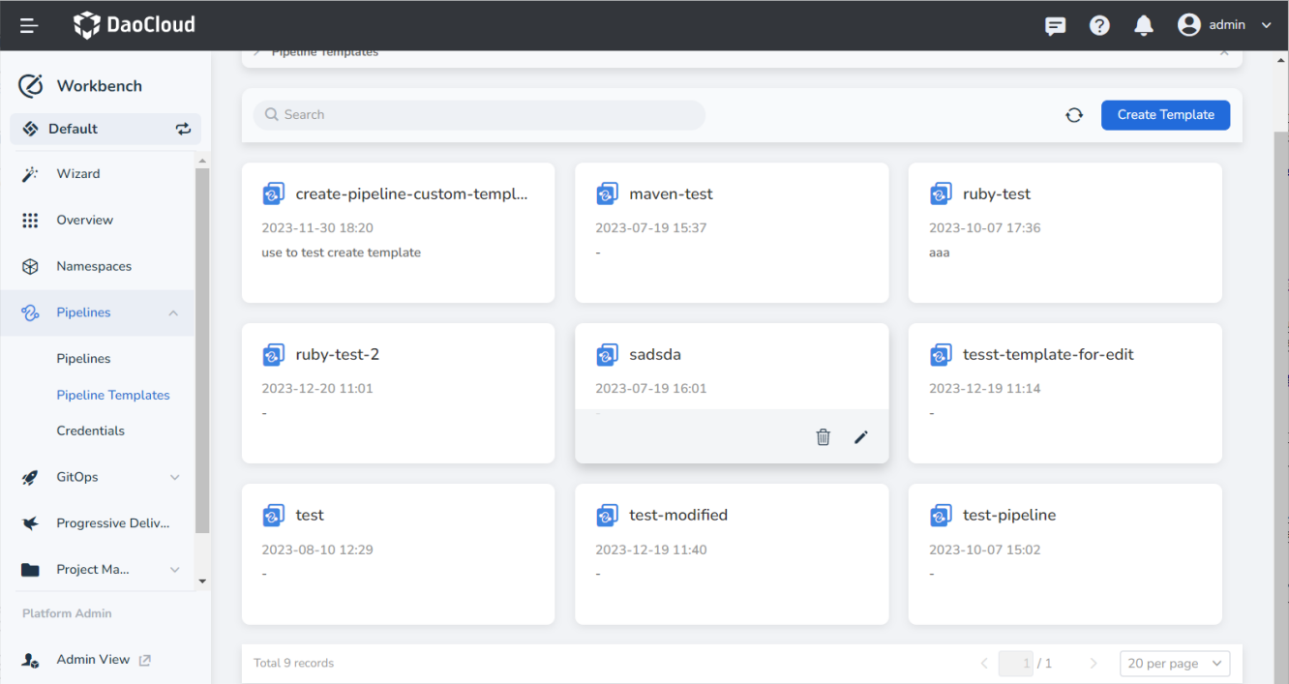This screenshot has width=1289, height=684.
Task: Open the messages chat icon in header
Action: click(1055, 26)
